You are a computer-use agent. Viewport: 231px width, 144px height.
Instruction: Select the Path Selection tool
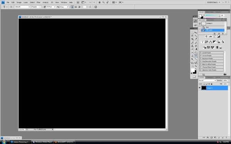click(192, 59)
